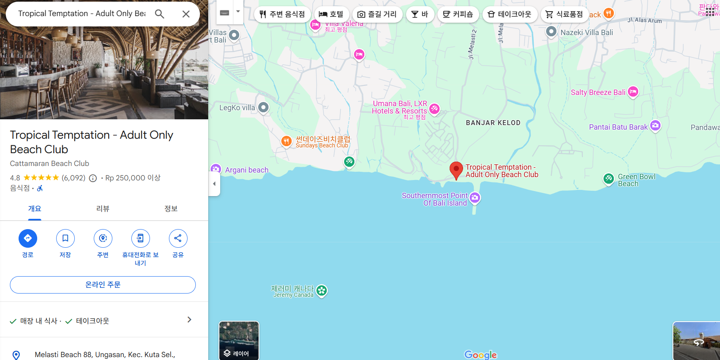Search nearby with the 주변 icon
Viewport: 720px width, 360px height.
coord(103,238)
